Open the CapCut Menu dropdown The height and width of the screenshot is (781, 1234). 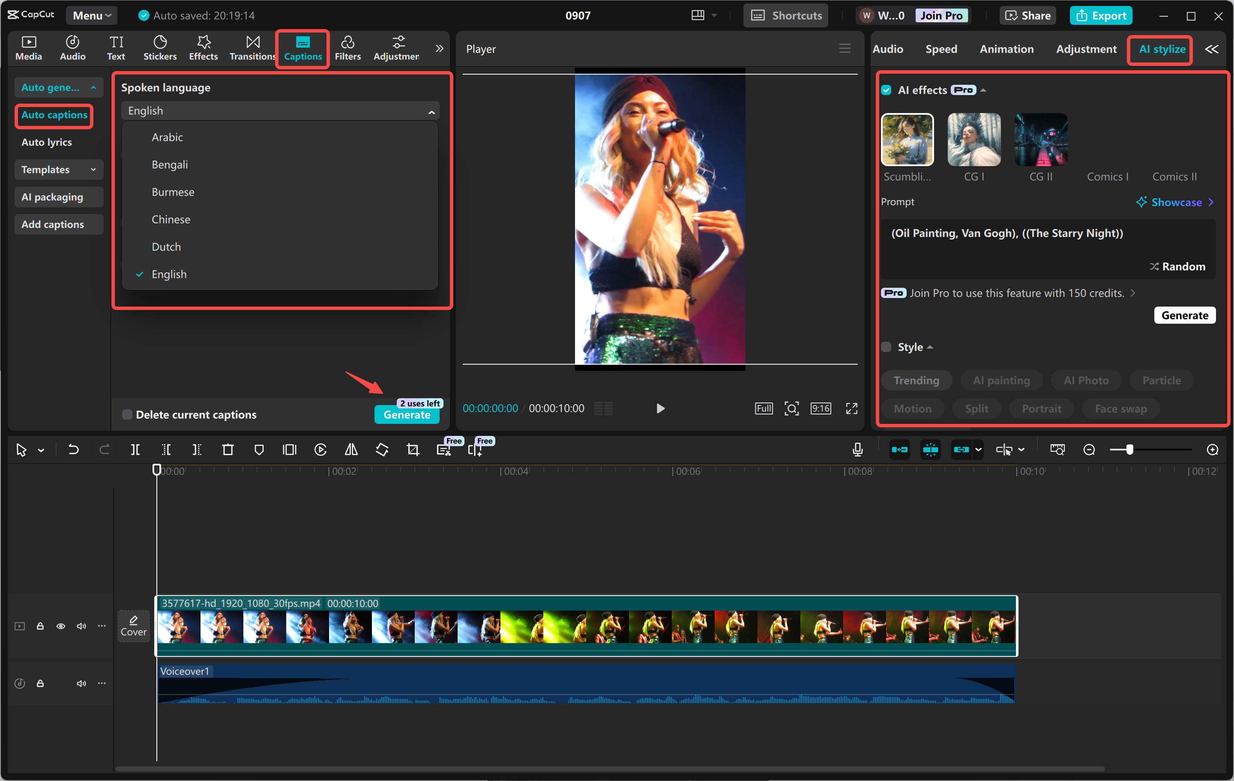[x=92, y=15]
